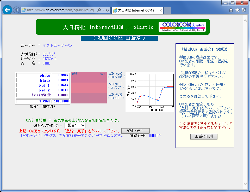Click the reflectance spectrum graph
Viewport: 250px width, 192px height.
150,92
